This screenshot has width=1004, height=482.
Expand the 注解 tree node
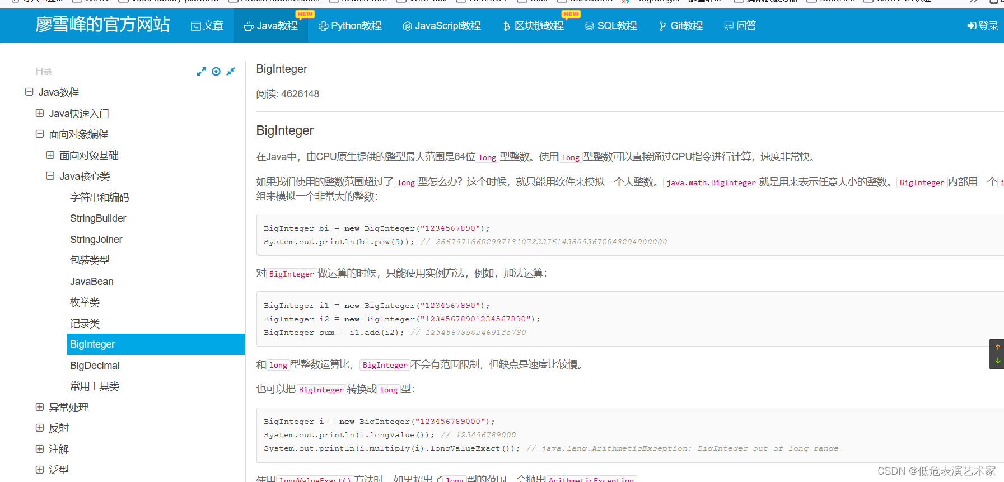(x=40, y=449)
